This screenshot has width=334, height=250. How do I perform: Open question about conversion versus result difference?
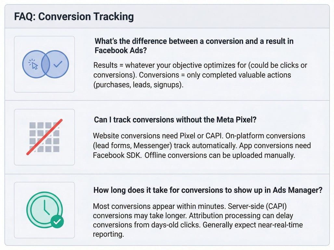click(x=194, y=46)
